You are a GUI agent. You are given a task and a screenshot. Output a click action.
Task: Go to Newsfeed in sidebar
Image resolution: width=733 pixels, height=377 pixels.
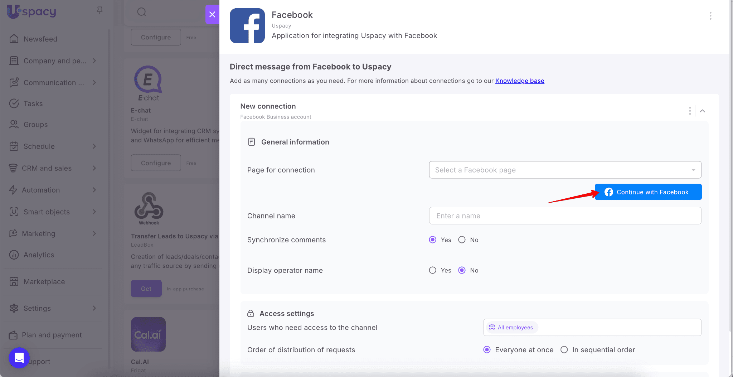point(40,39)
